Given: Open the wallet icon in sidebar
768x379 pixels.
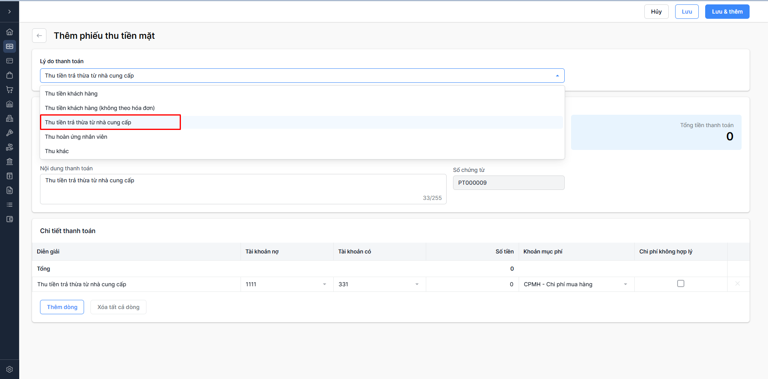Looking at the screenshot, I should click(x=10, y=219).
